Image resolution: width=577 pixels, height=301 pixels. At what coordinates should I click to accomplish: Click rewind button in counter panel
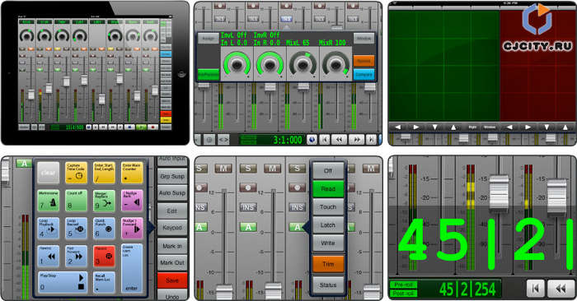(x=561, y=289)
